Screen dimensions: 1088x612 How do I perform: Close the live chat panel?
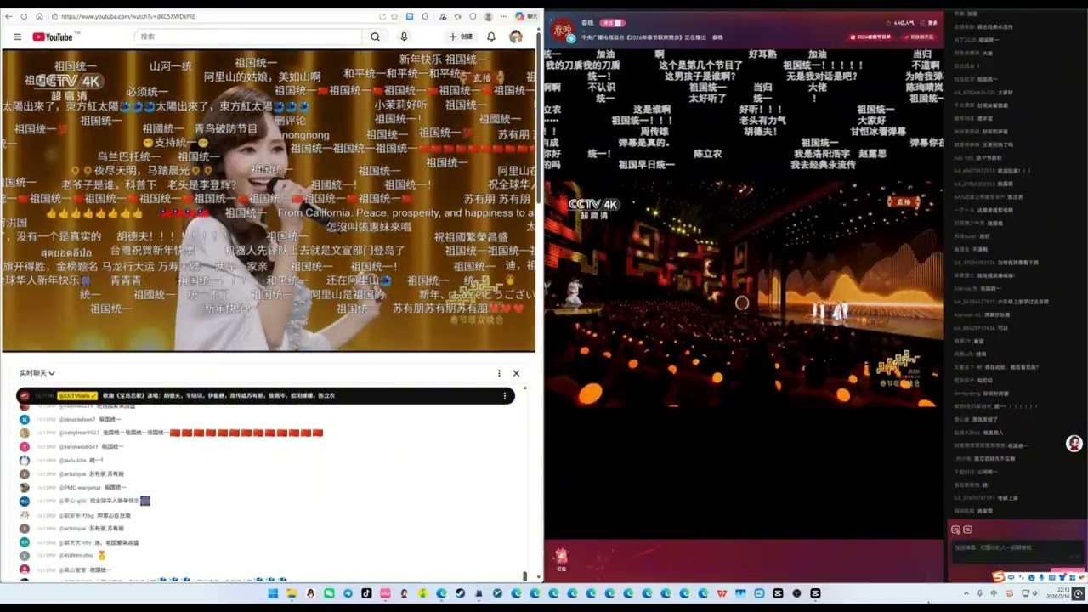[x=516, y=373]
